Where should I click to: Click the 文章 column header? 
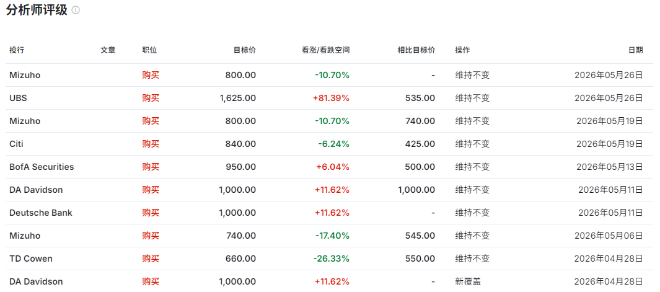[108, 50]
